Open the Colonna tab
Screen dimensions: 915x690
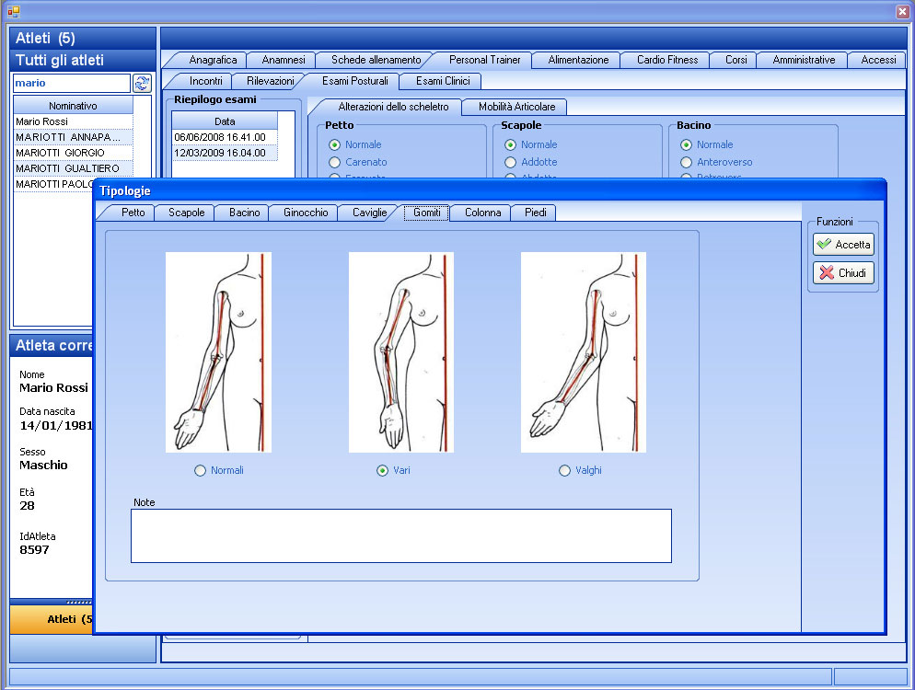pos(482,213)
